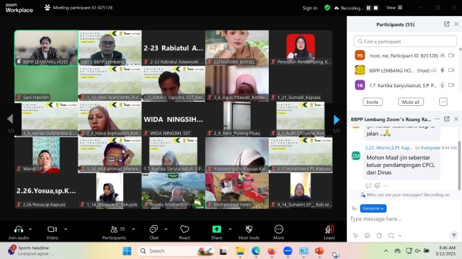Stop the recording
The width and height of the screenshot is (462, 259).
click(375, 8)
